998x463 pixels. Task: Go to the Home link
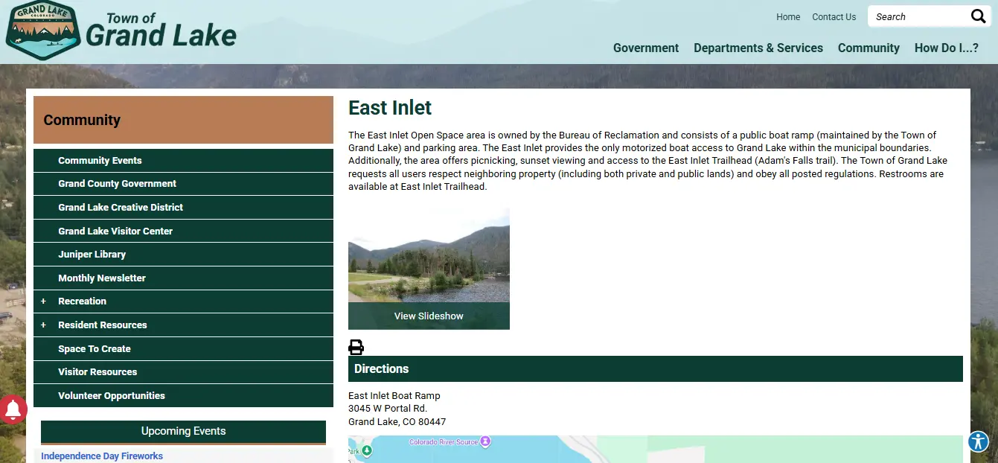788,17
